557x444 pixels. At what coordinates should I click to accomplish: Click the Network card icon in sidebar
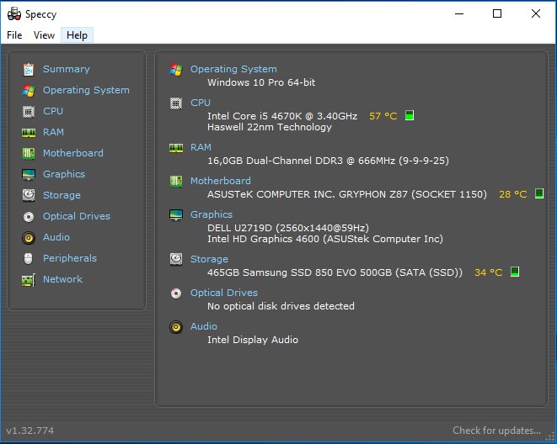[29, 280]
